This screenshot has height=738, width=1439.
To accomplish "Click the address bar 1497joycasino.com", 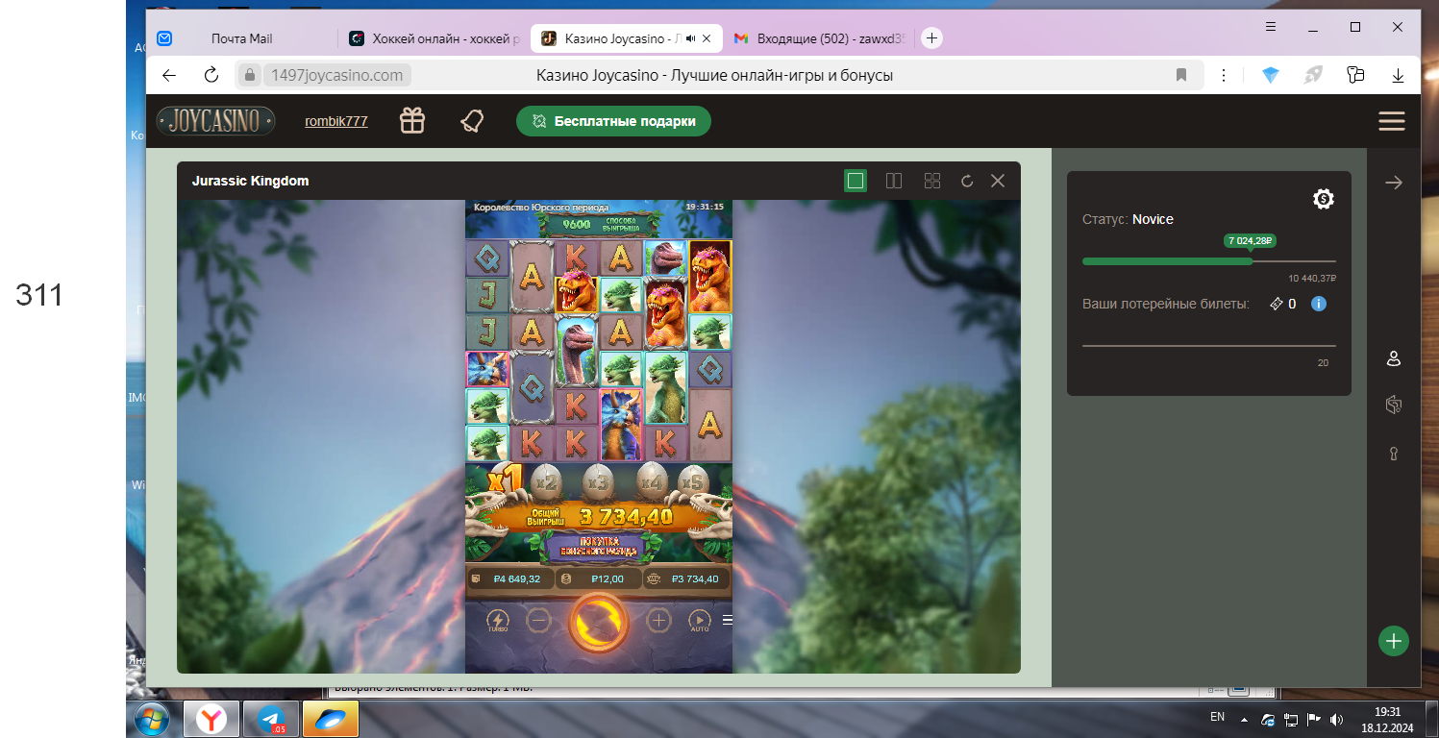I will (336, 75).
